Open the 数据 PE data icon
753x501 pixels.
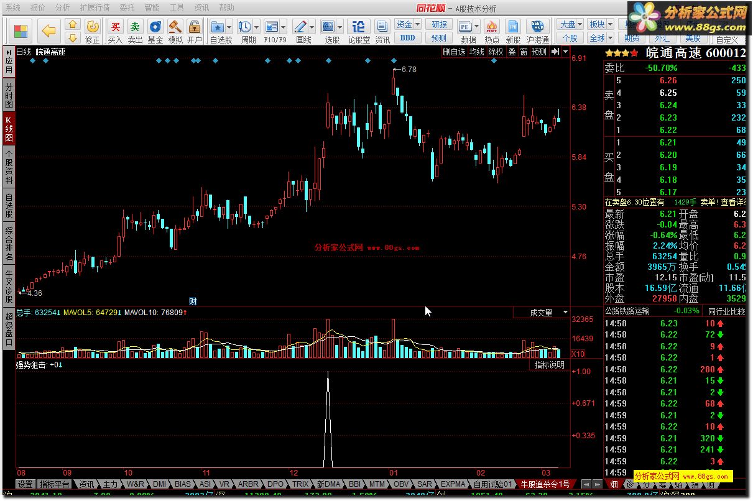464,27
